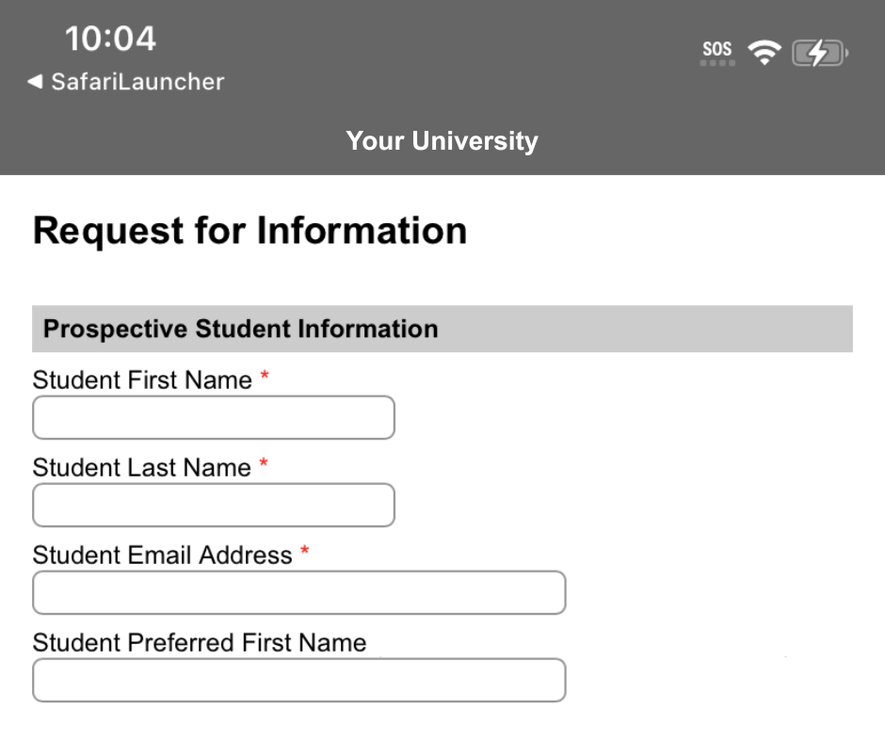Tap the Your University title bar
This screenshot has height=742, width=885.
tap(442, 141)
